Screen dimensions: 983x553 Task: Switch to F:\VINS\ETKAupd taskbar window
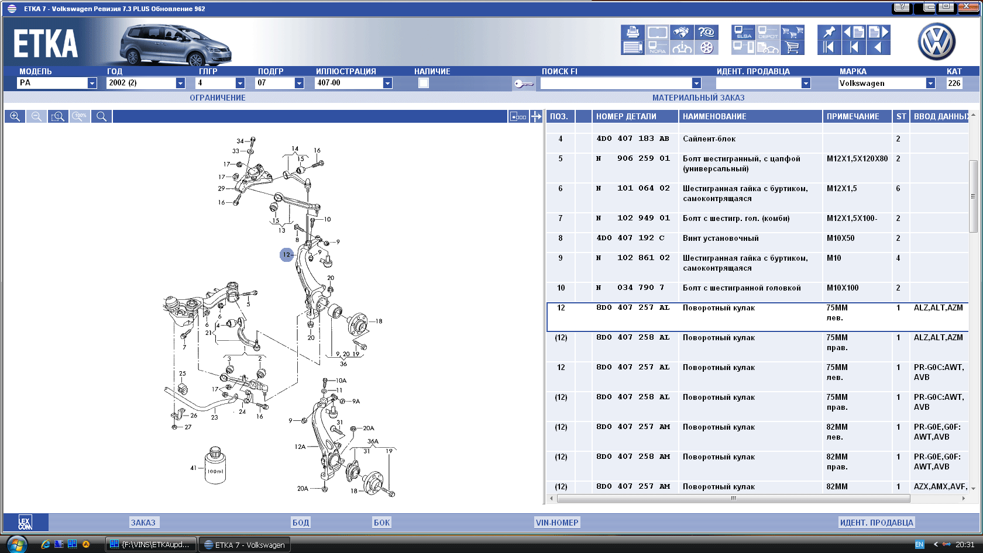tap(151, 544)
